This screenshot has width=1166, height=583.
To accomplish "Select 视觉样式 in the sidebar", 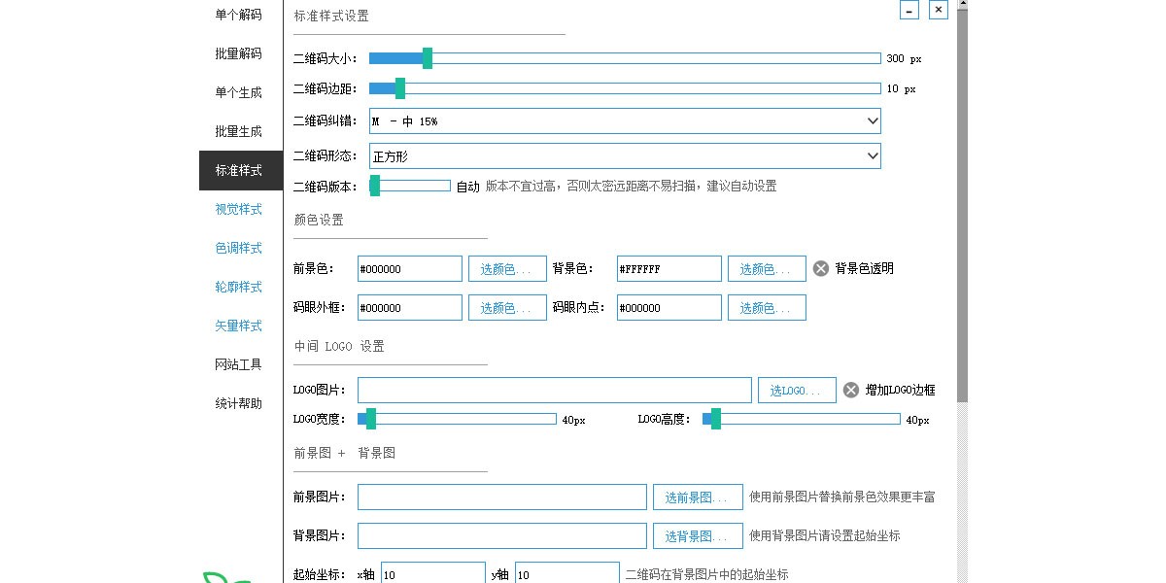I will 238,209.
